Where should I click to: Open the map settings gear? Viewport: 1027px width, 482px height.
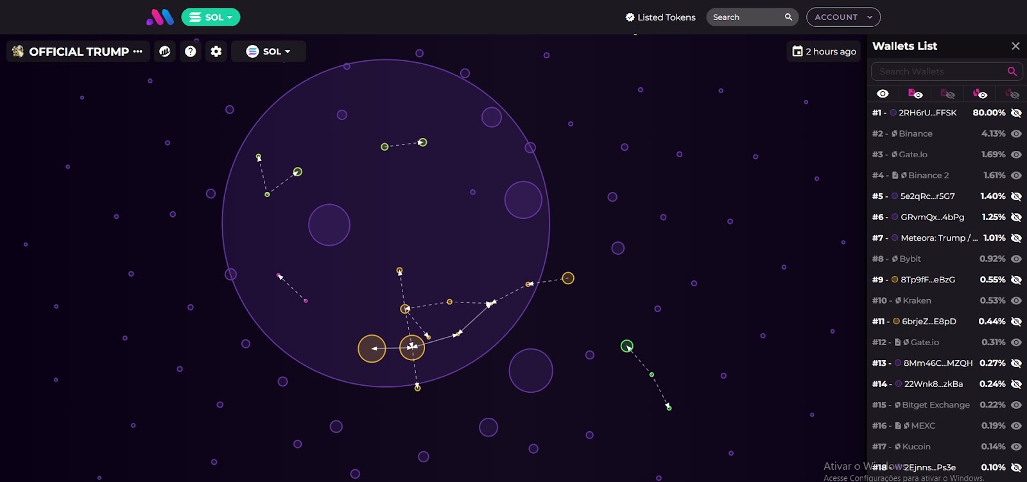216,51
